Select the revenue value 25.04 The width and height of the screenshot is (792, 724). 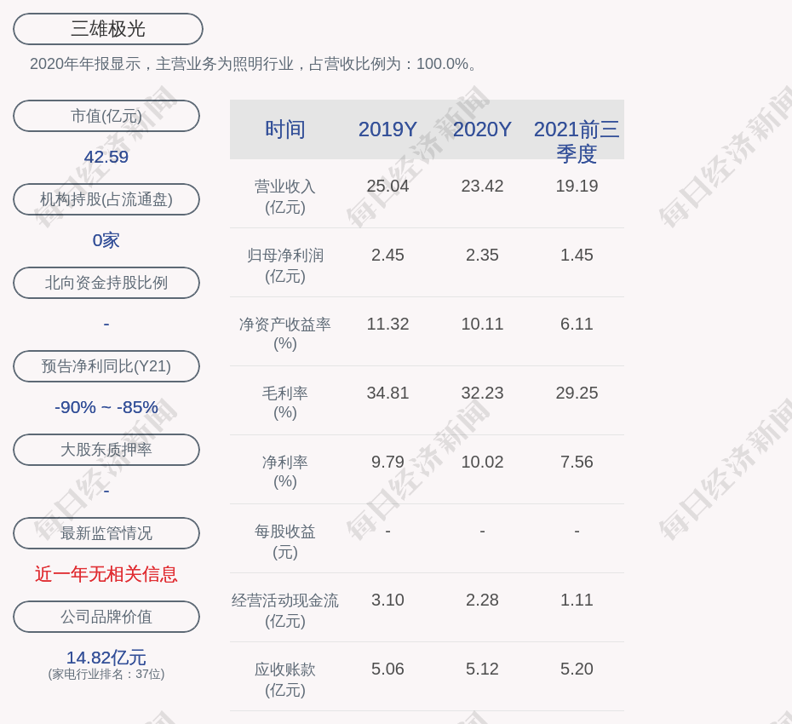(x=388, y=186)
